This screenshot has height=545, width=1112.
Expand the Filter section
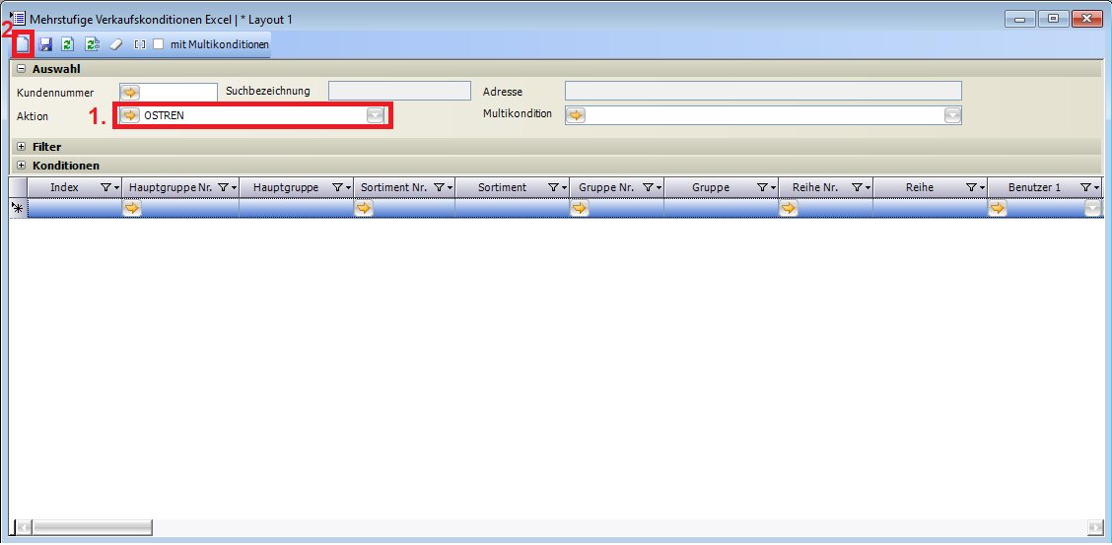click(x=22, y=147)
